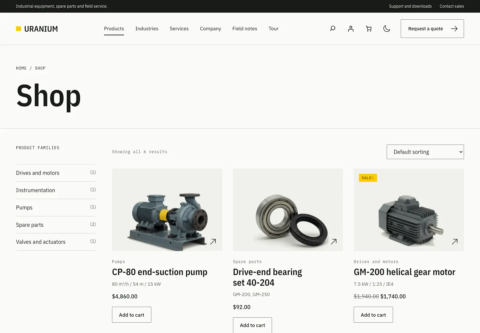480x333 pixels.
Task: Open GM-200 helical gear motor title
Action: point(404,272)
